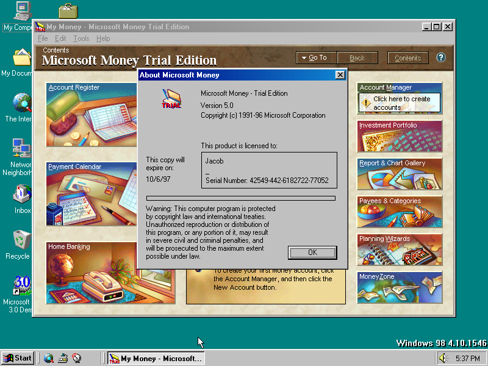Click the Money Trial icon in the title bar

(x=40, y=27)
